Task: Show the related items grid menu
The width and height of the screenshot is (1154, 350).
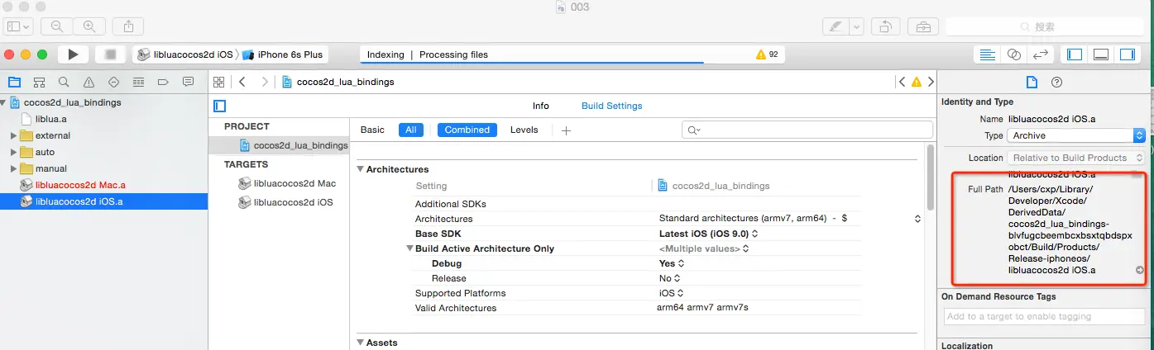Action: pyautogui.click(x=219, y=82)
